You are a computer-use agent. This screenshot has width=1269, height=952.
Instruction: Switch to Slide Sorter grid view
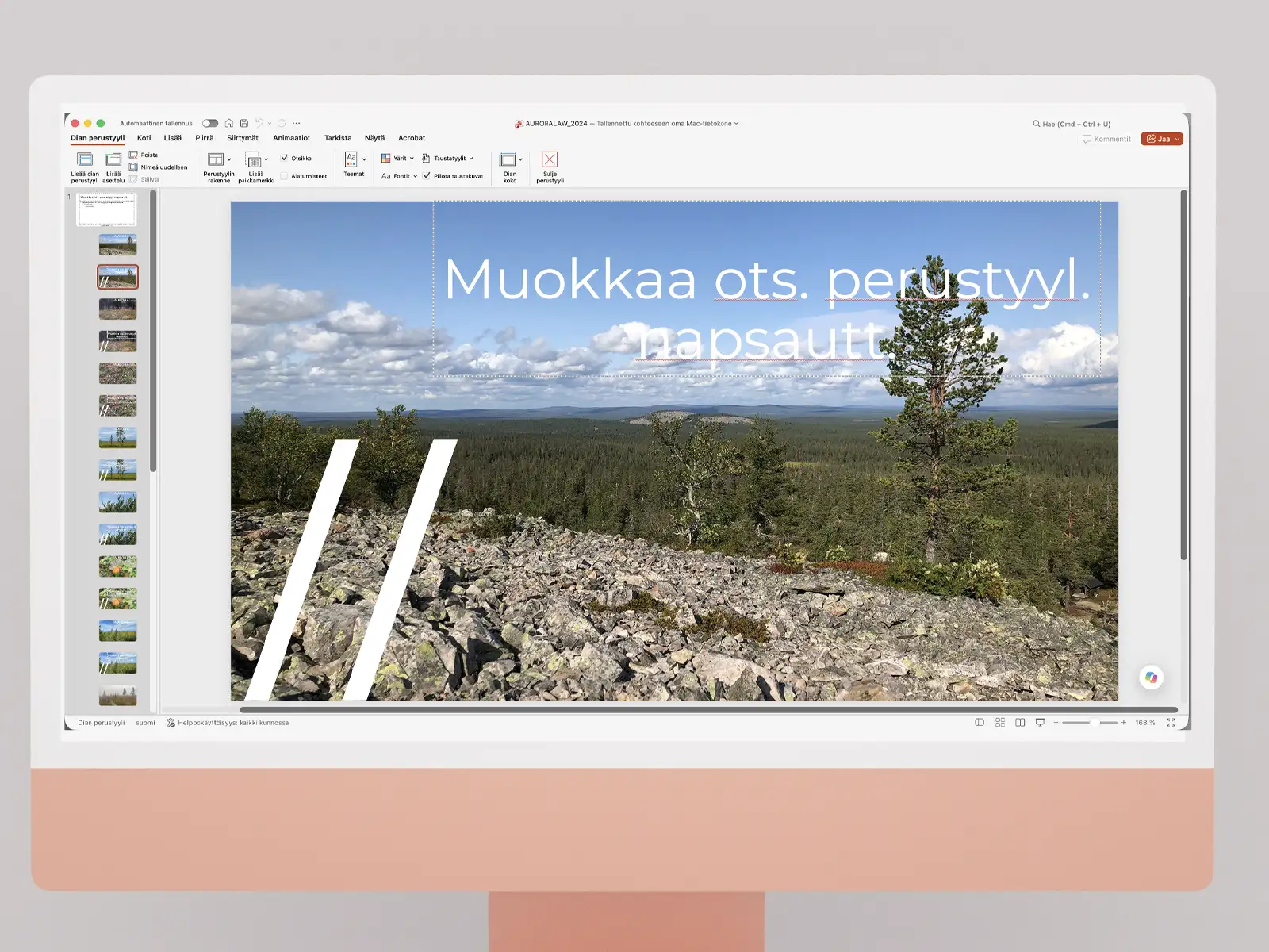1000,723
